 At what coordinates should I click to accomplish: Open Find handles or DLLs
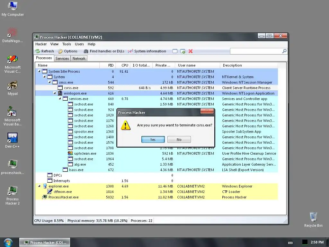(x=104, y=51)
